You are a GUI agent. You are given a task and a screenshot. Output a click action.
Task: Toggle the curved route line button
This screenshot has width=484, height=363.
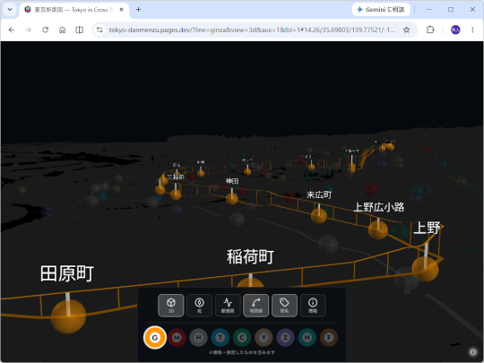255,306
